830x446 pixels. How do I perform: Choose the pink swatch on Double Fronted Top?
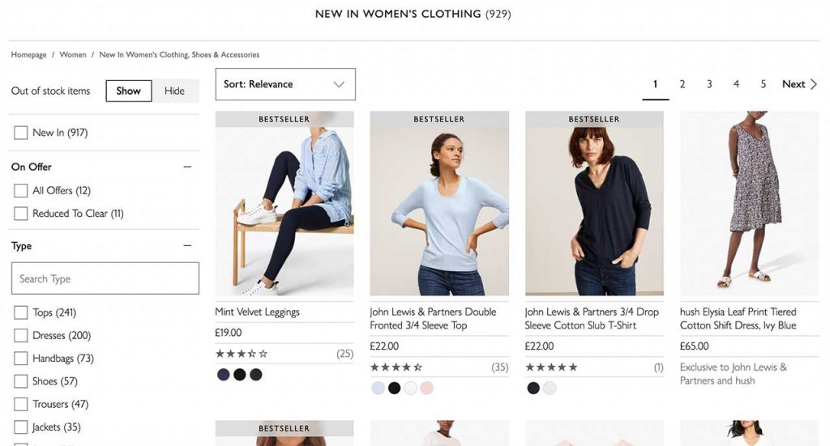tap(426, 389)
